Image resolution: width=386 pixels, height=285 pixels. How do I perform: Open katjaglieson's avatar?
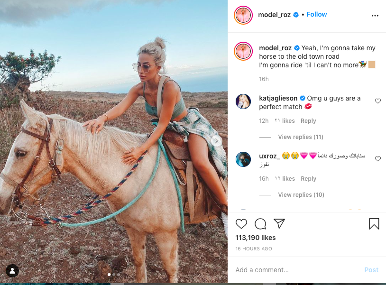[243, 102]
